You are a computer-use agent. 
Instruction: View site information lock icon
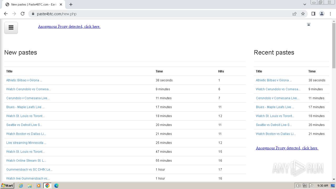pyautogui.click(x=33, y=14)
